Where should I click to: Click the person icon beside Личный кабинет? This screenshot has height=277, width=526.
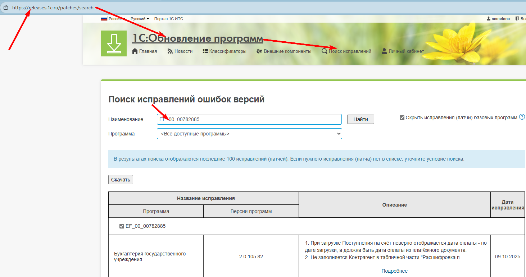(x=384, y=51)
